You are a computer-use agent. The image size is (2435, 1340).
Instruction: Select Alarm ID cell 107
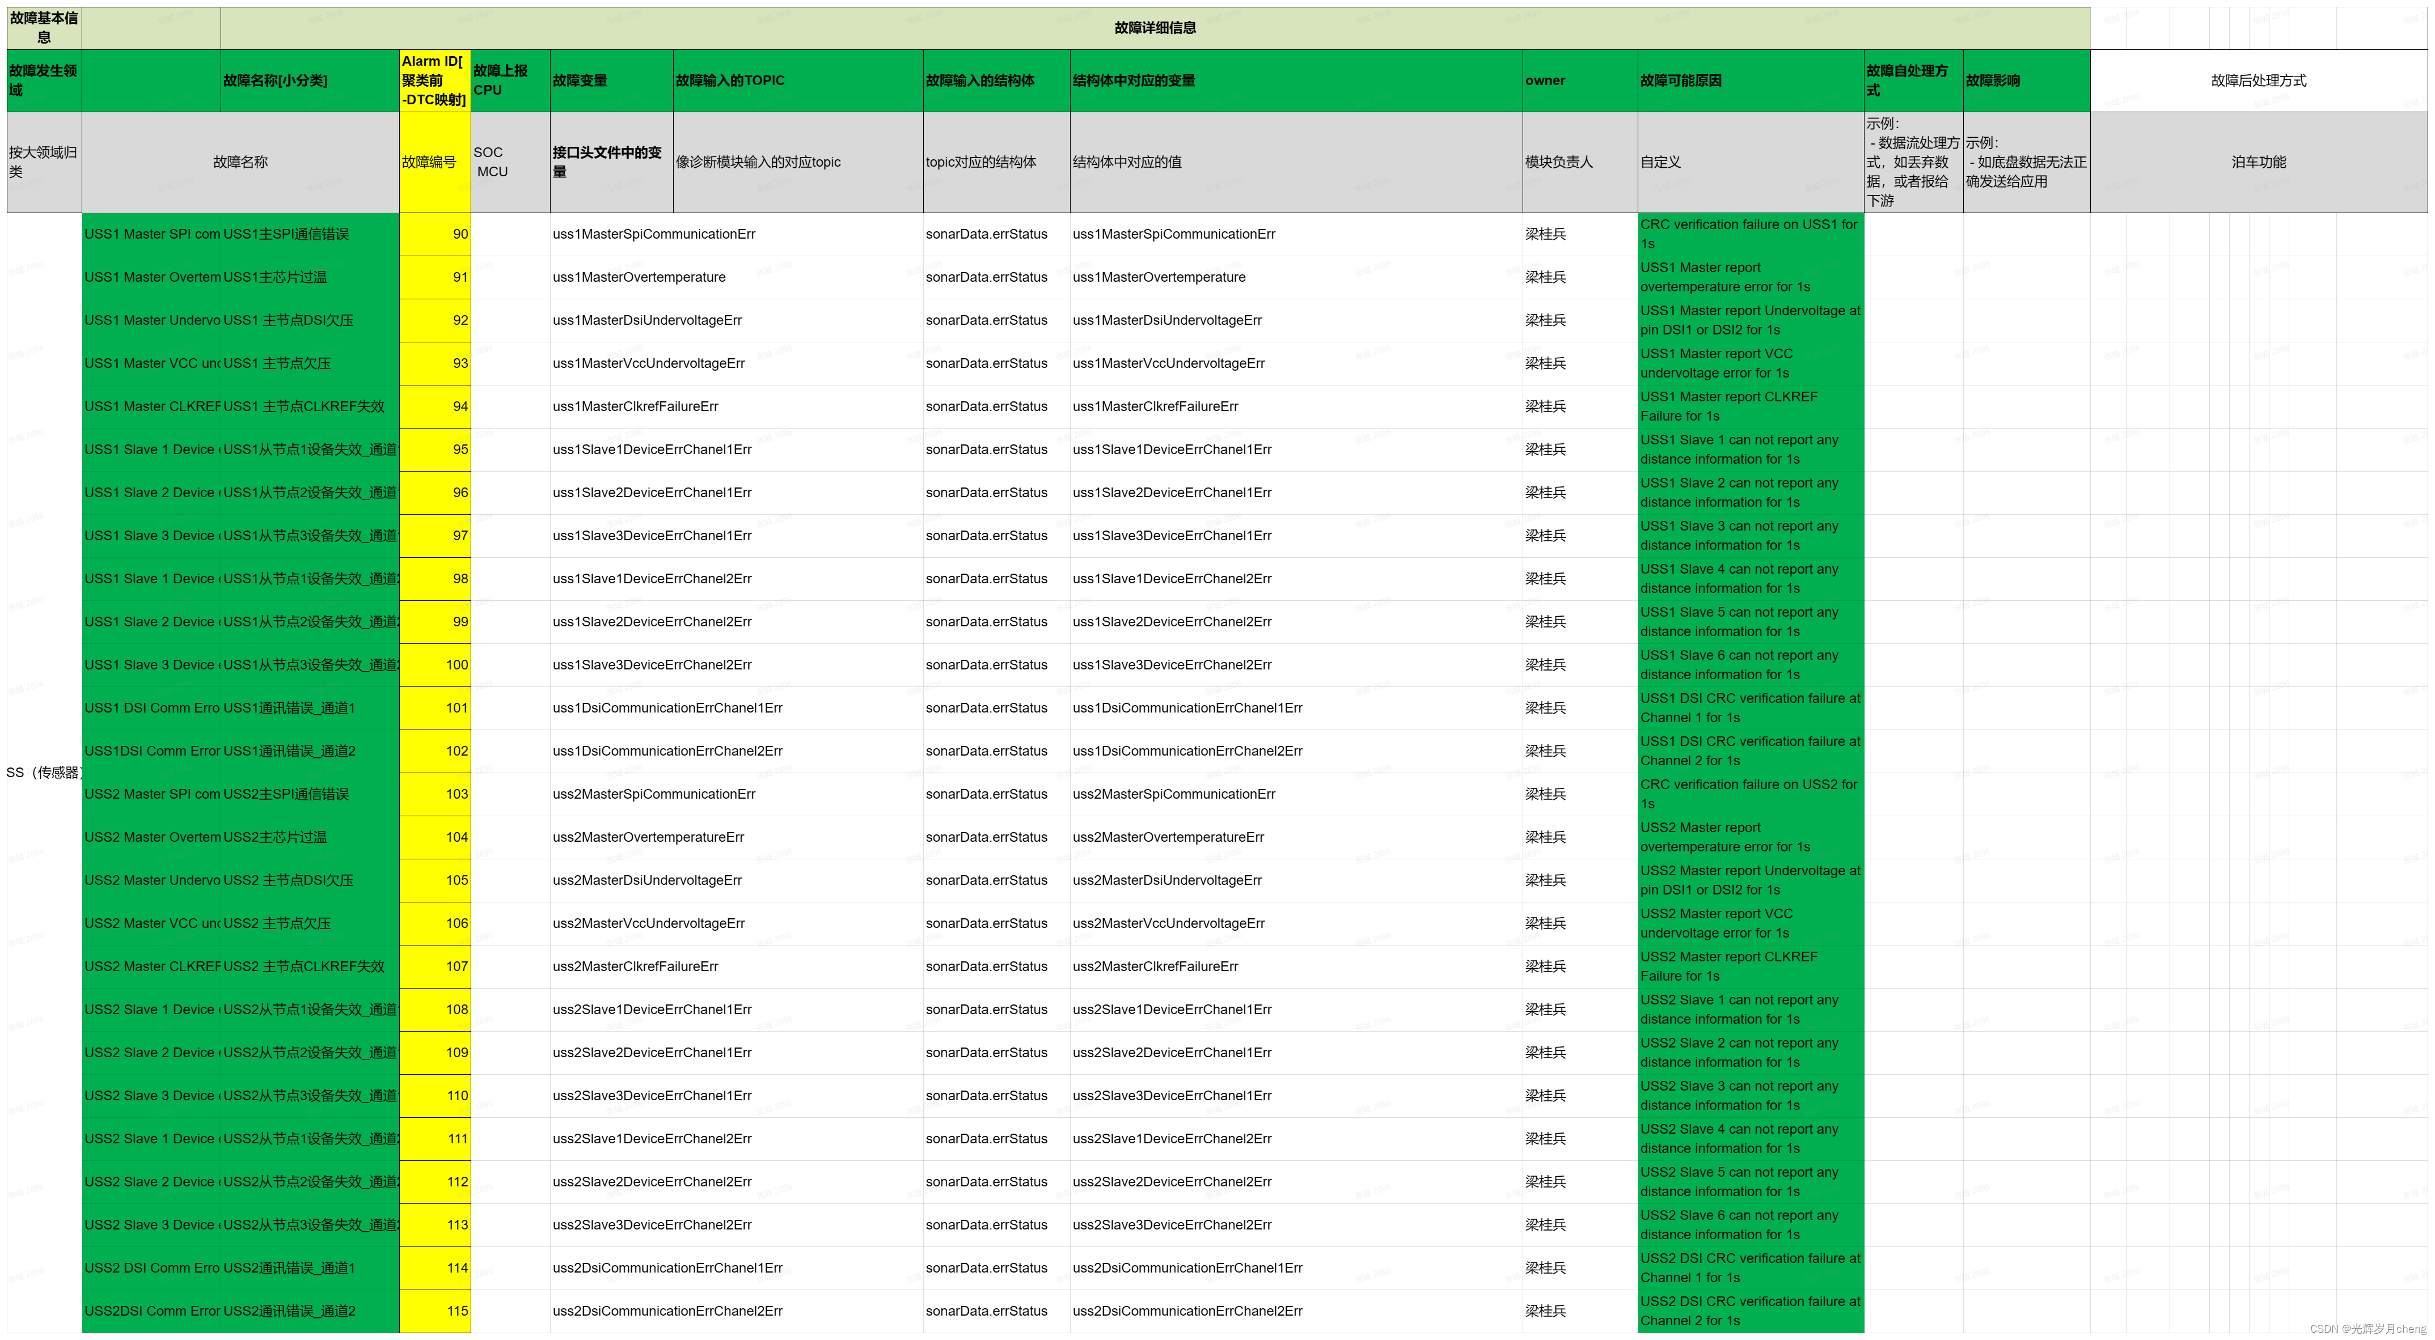(x=435, y=966)
